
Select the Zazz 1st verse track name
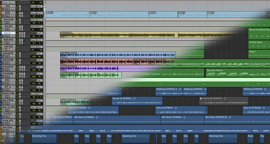click(8, 107)
